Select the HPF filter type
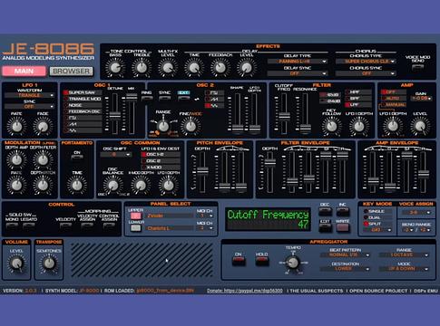 [358, 91]
